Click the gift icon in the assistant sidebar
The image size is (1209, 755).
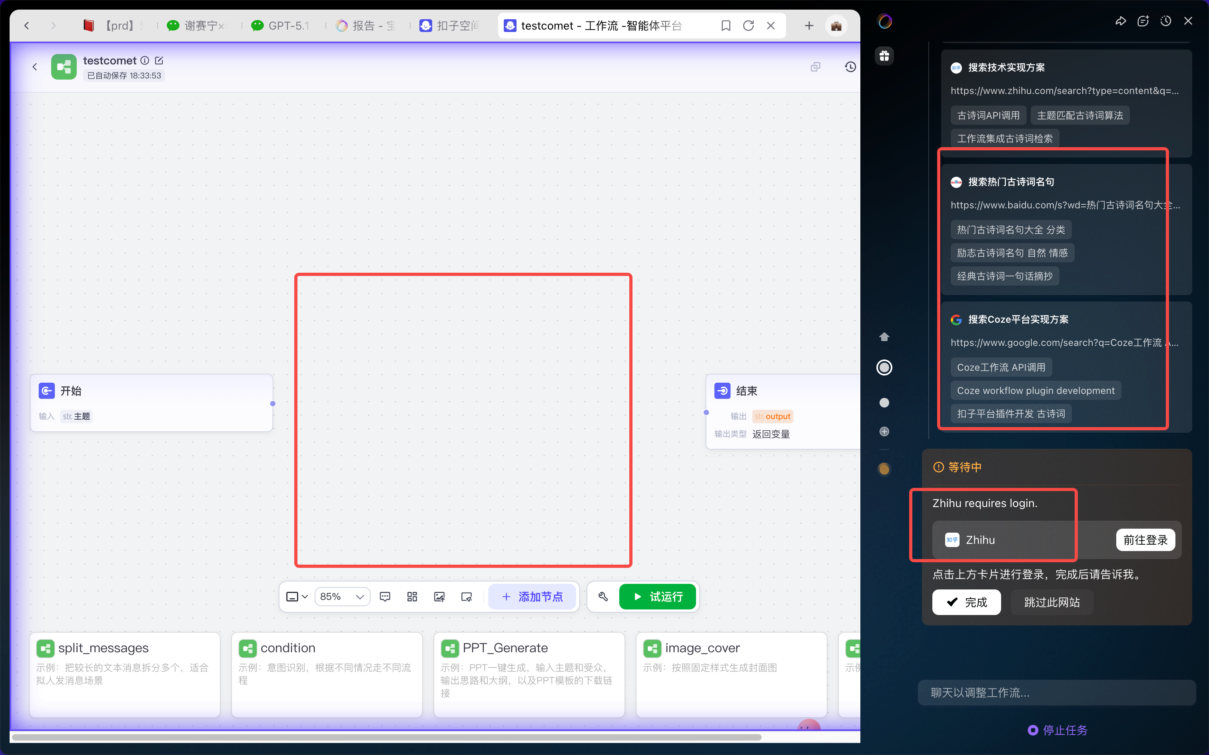pyautogui.click(x=884, y=56)
